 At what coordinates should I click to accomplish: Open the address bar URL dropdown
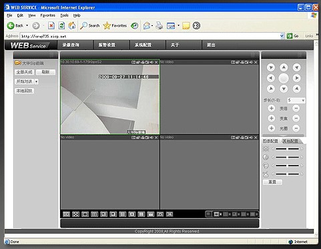(x=282, y=36)
